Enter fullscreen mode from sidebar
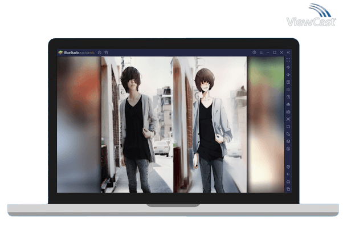 (x=288, y=60)
